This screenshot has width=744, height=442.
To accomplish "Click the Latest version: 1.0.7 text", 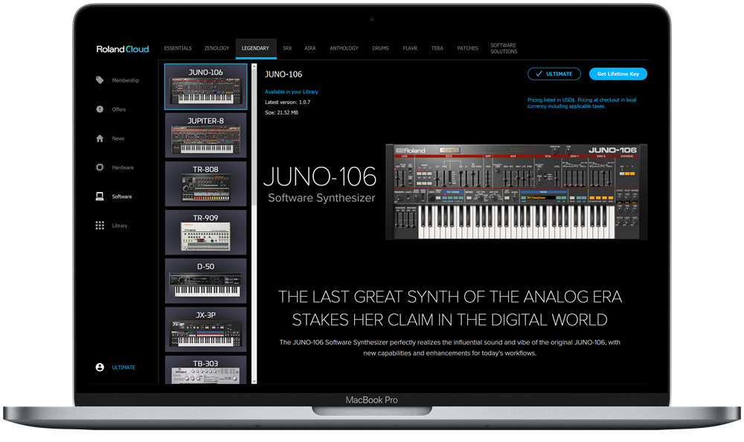I will [x=287, y=102].
